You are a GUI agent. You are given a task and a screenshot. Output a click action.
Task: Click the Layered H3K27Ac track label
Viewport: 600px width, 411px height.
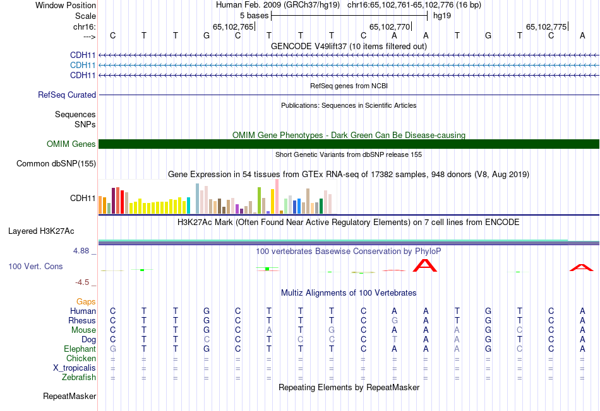(x=41, y=231)
